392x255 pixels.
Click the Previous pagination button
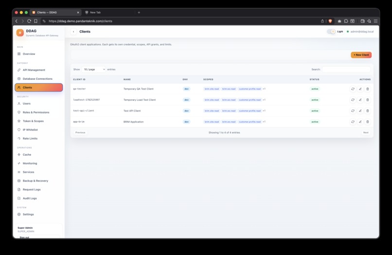80,132
